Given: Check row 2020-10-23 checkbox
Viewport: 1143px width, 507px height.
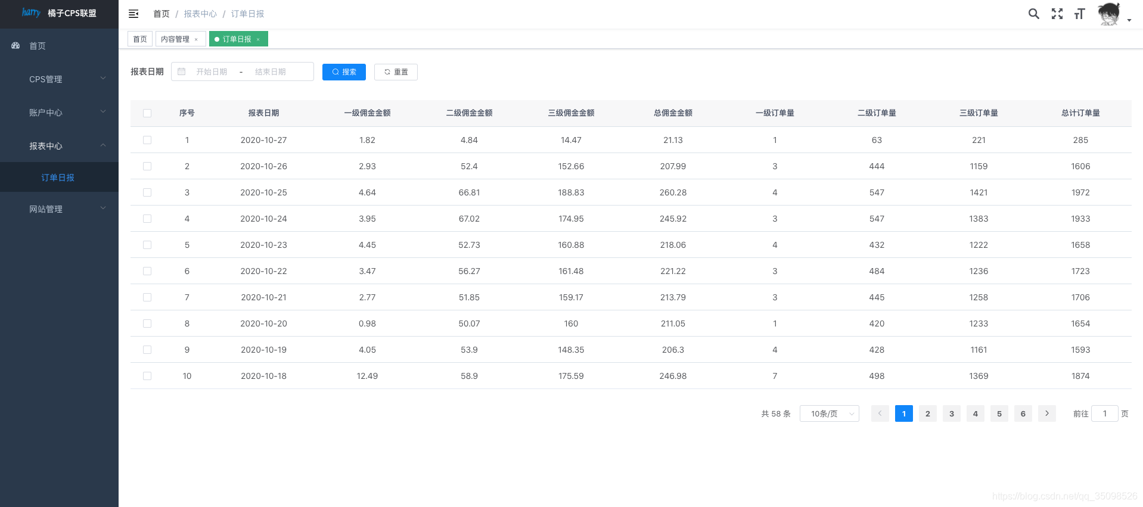Looking at the screenshot, I should 147,245.
